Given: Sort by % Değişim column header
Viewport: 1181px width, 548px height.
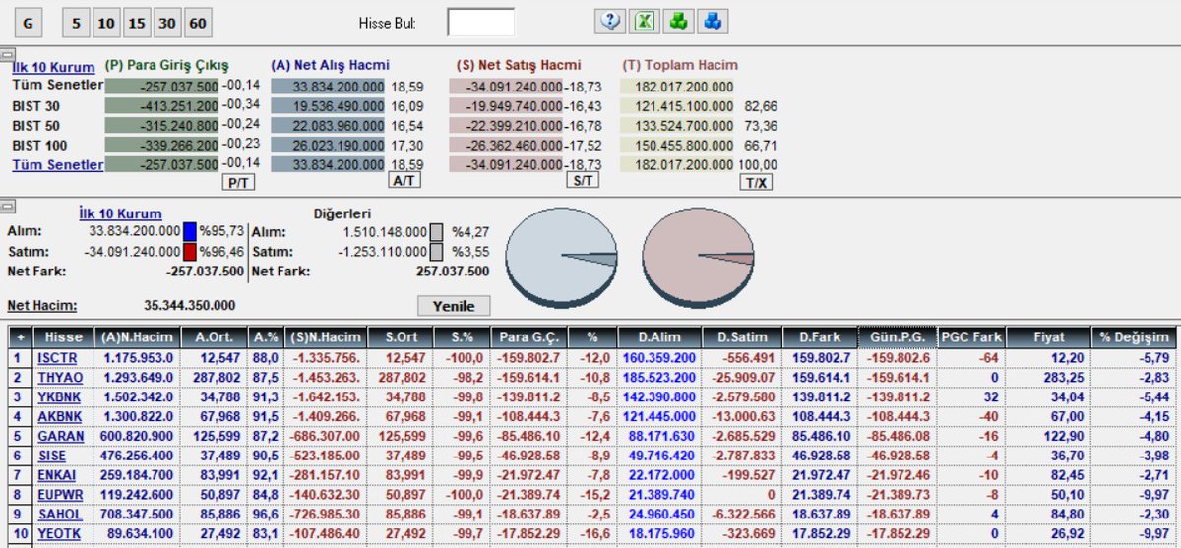Looking at the screenshot, I should (1136, 336).
